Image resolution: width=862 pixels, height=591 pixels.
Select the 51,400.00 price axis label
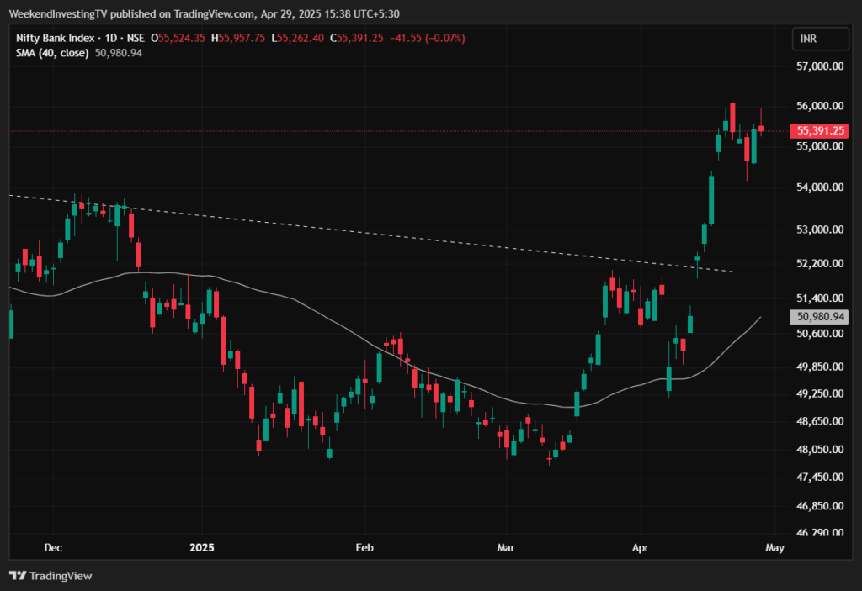point(820,298)
